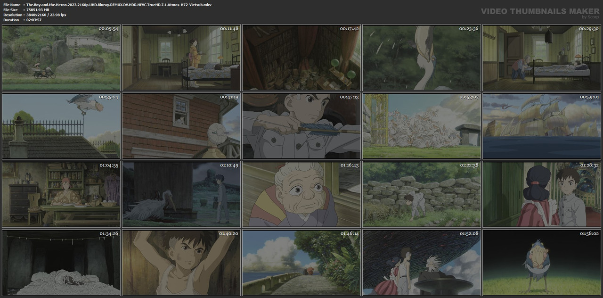Pick the dark room frame at 01:34:26

pyautogui.click(x=61, y=263)
